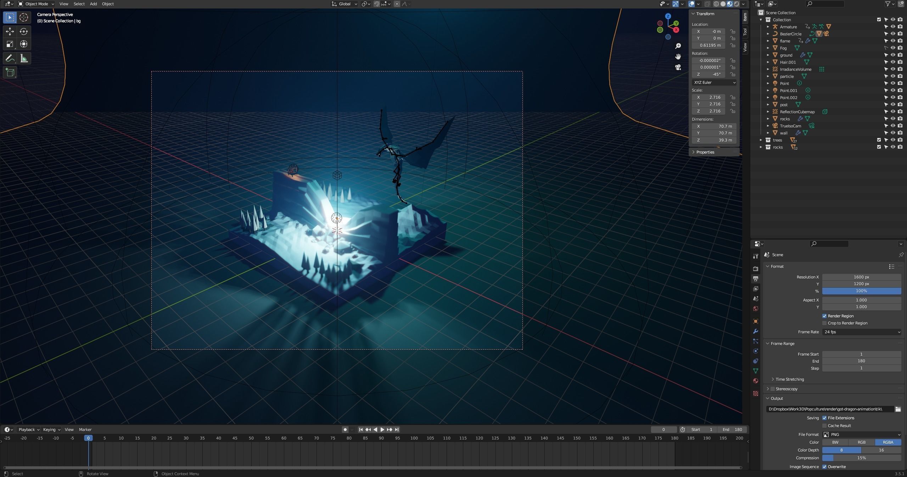
Task: Open Modifier properties wrench icon
Action: (x=756, y=331)
